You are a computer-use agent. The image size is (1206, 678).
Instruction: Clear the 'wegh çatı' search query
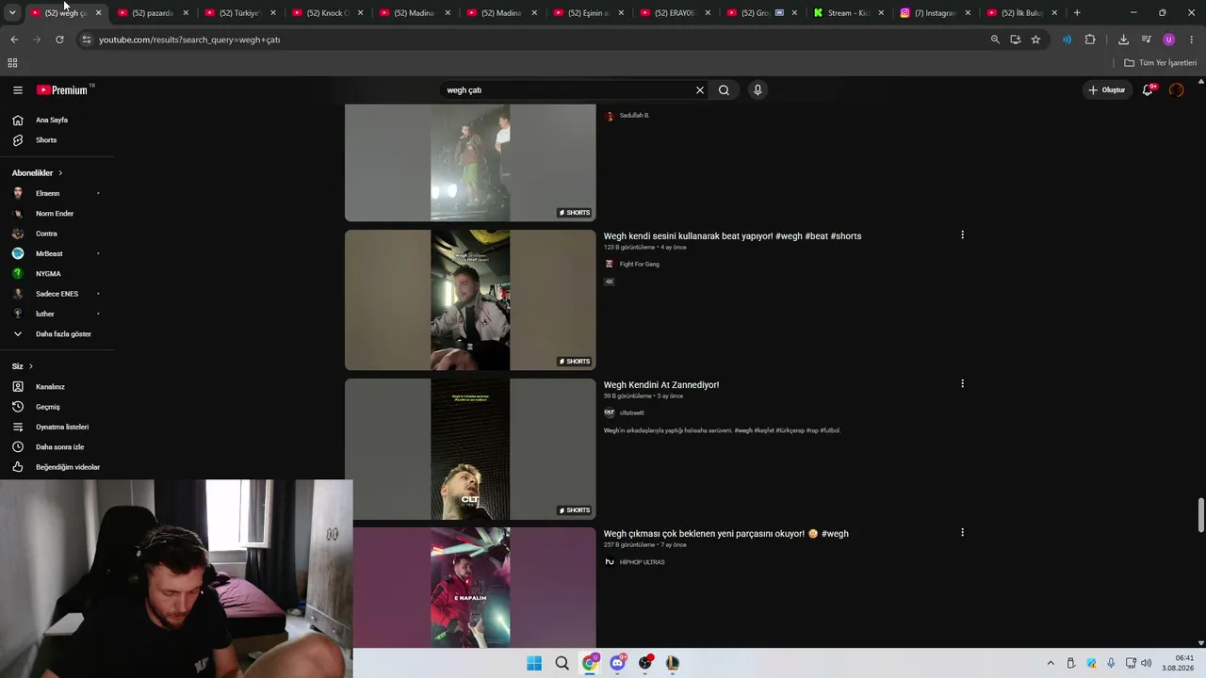pos(700,90)
